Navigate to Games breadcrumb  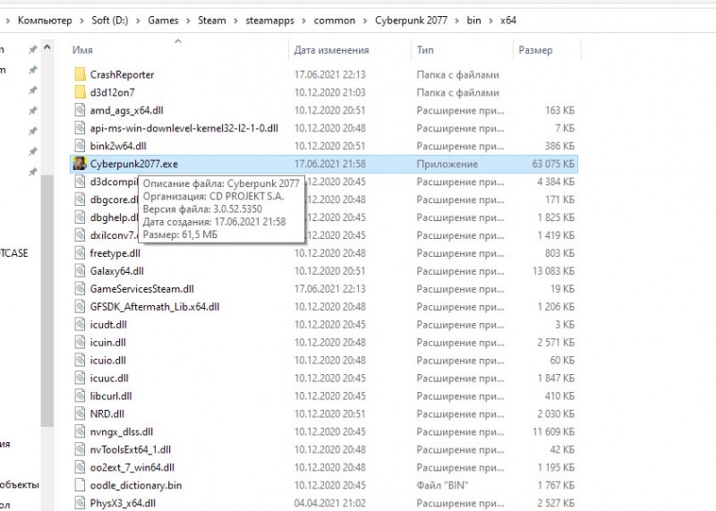click(163, 21)
